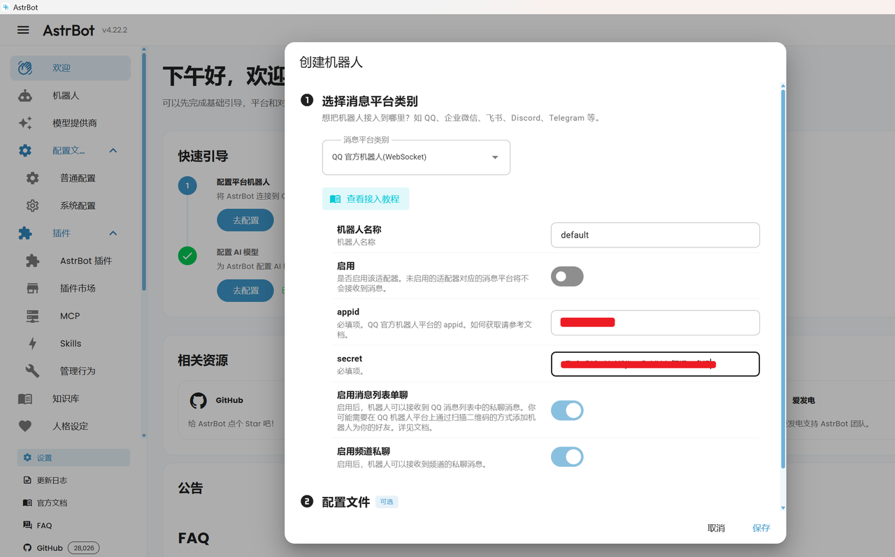Click the 创建机器人 dialog title
This screenshot has width=895, height=557.
click(x=331, y=62)
